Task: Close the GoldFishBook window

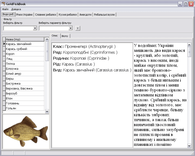Action: point(191,4)
